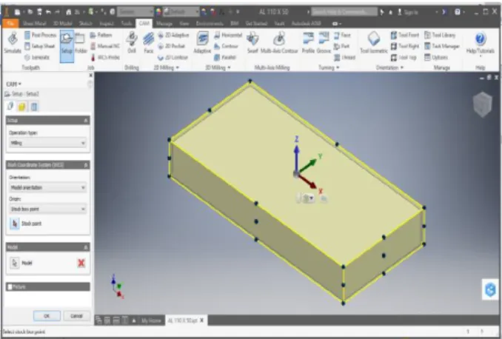This screenshot has height=339, width=502.
Task: Choose the Drill operation
Action: coord(132,43)
